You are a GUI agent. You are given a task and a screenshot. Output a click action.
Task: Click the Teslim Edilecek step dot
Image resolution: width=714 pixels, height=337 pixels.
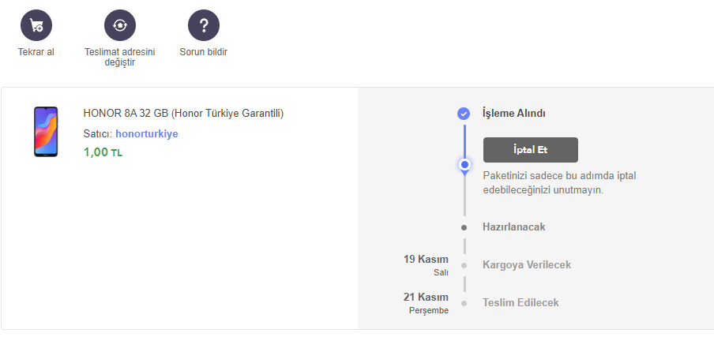coord(464,303)
